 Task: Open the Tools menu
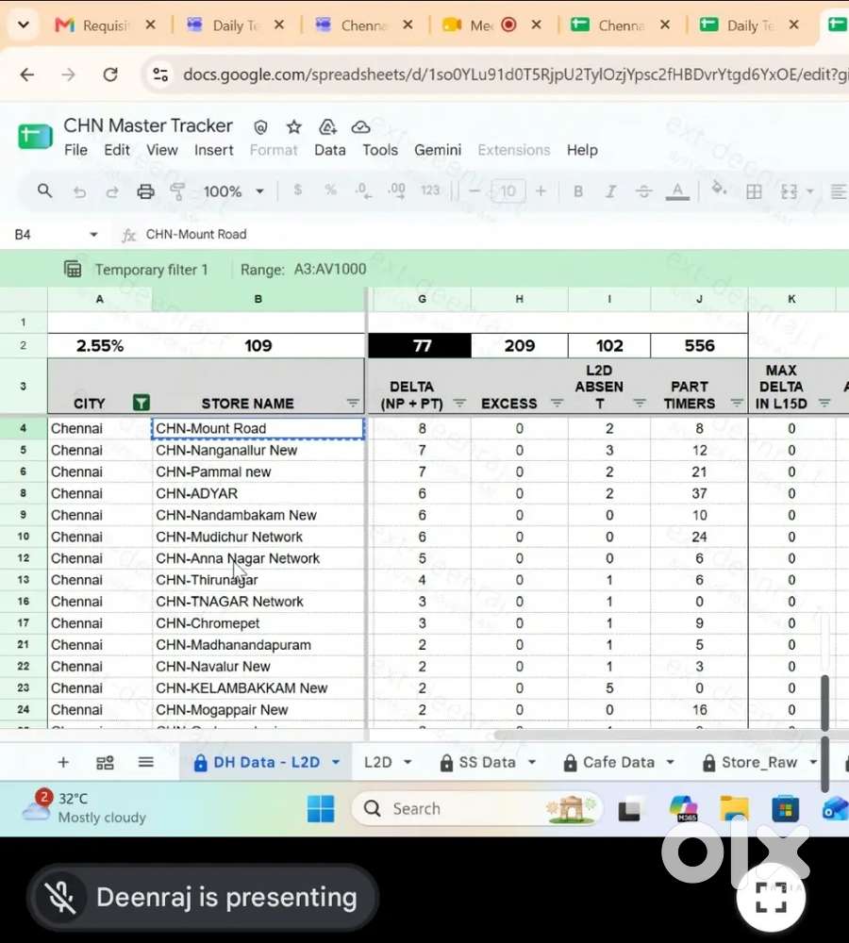tap(379, 150)
